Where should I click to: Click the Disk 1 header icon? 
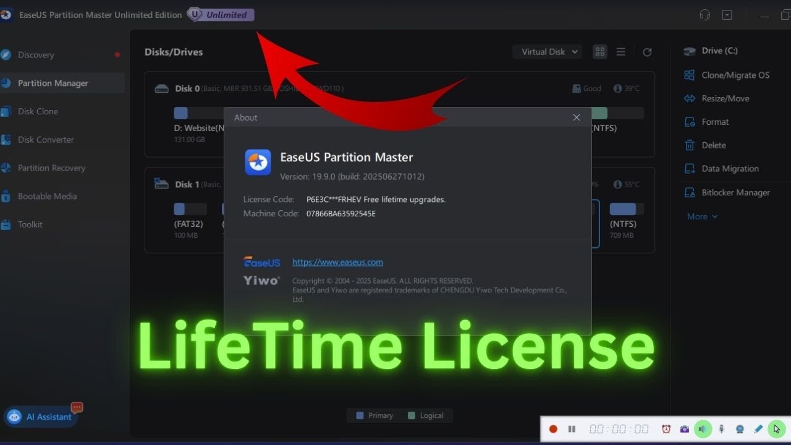161,184
